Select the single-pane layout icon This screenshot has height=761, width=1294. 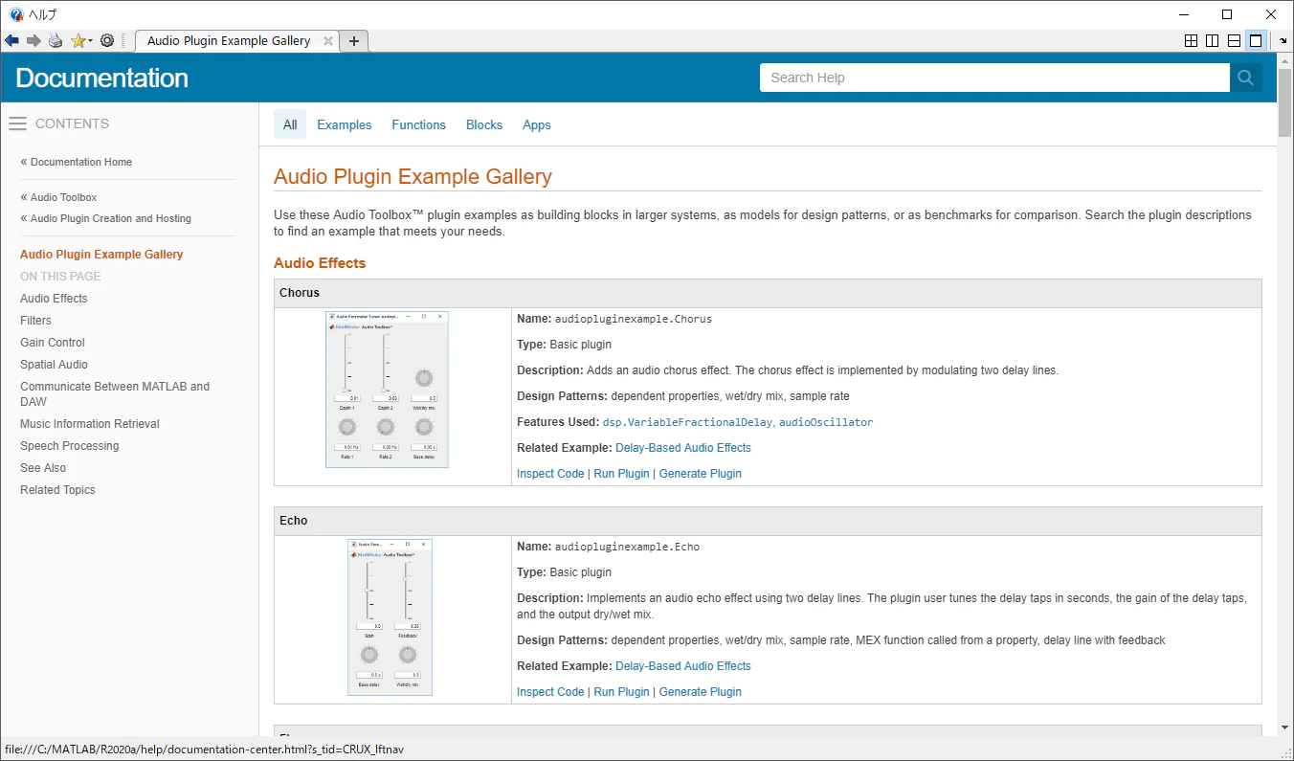point(1256,41)
